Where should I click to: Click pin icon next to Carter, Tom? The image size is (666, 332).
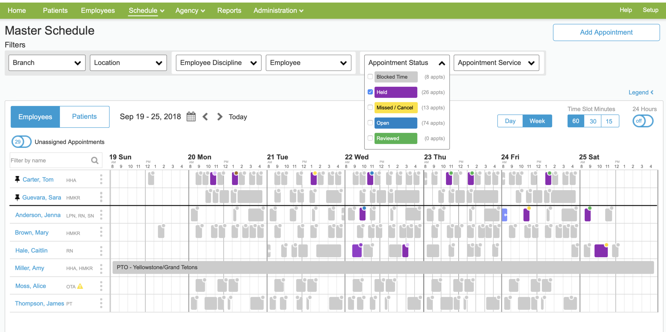pos(17,179)
